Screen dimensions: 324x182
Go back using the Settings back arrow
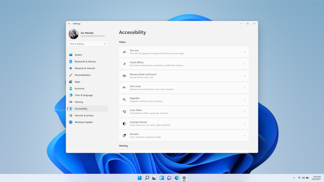tap(69, 24)
